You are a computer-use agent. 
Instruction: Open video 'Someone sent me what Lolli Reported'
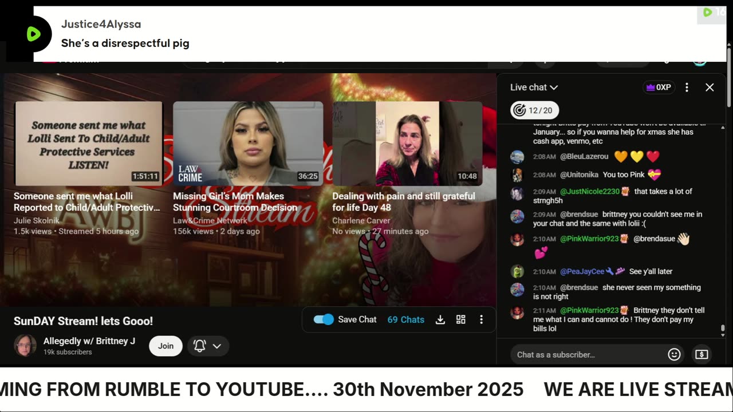pos(86,201)
